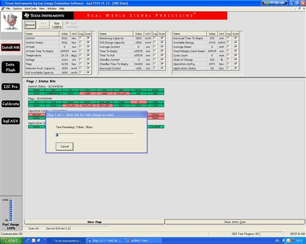Screen dimensions: 306x244
Task: Toggle the Scan checkbox for Remaining Capacity
Action: pyautogui.click(x=162, y=38)
